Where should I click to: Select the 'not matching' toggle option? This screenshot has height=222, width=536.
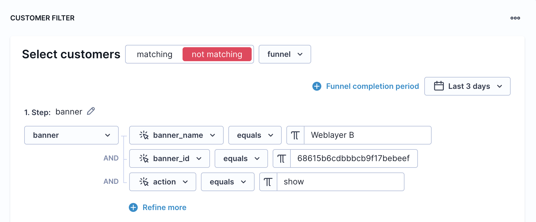217,54
